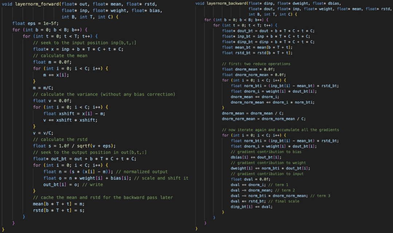Click the '// scale and shift it' line

(x=116, y=178)
